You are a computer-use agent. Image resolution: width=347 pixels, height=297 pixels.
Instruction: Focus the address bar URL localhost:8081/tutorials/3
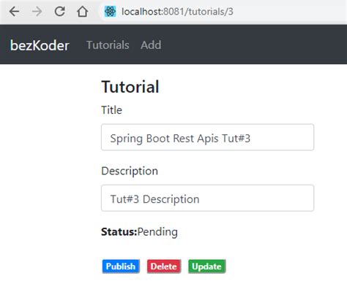(x=177, y=12)
